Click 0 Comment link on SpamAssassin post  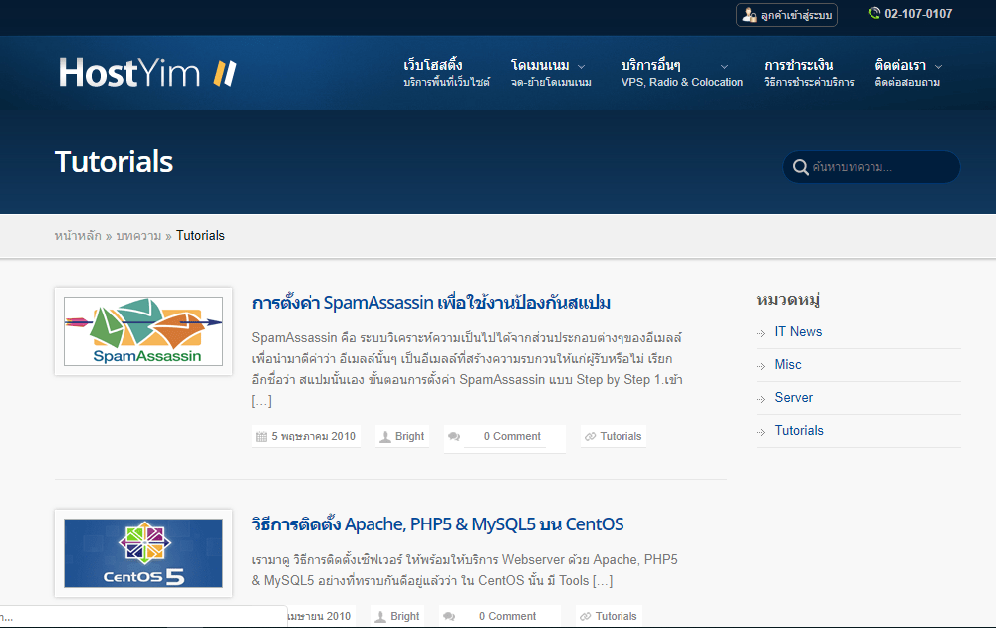click(x=512, y=436)
